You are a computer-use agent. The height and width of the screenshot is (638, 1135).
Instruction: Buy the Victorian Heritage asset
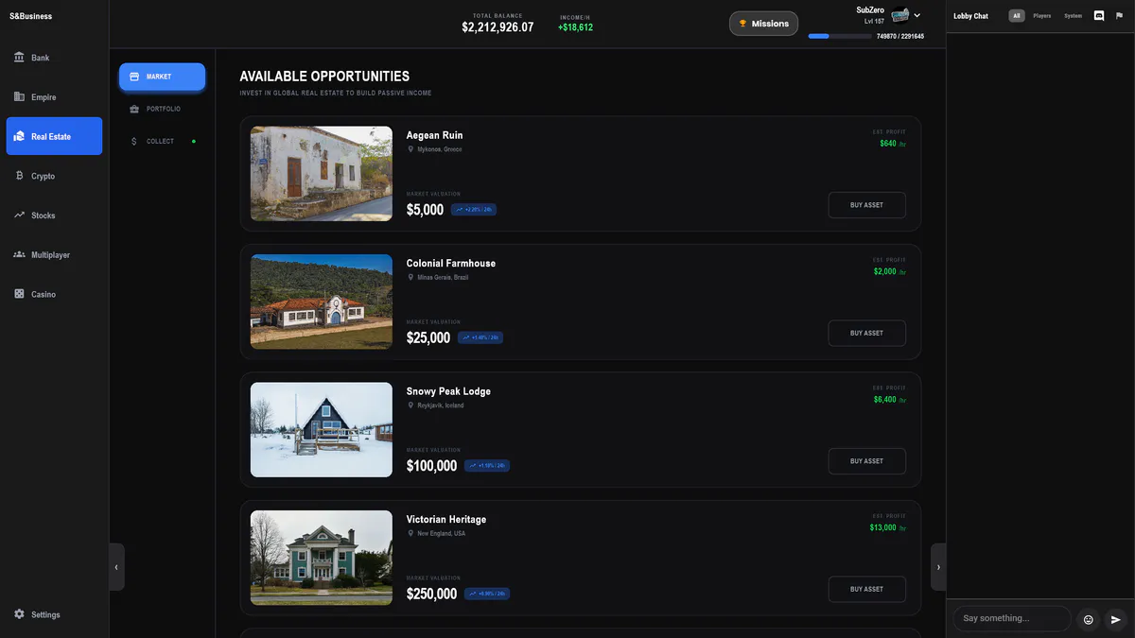pos(866,589)
